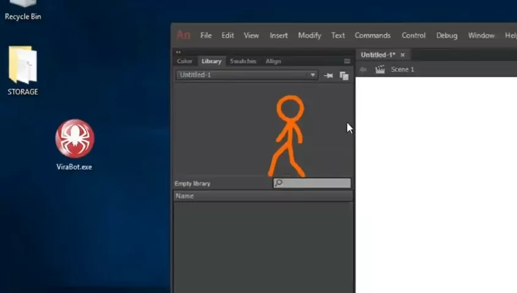Pin the current library with the pin icon
Viewport: 517px width, 293px height.
coord(328,76)
